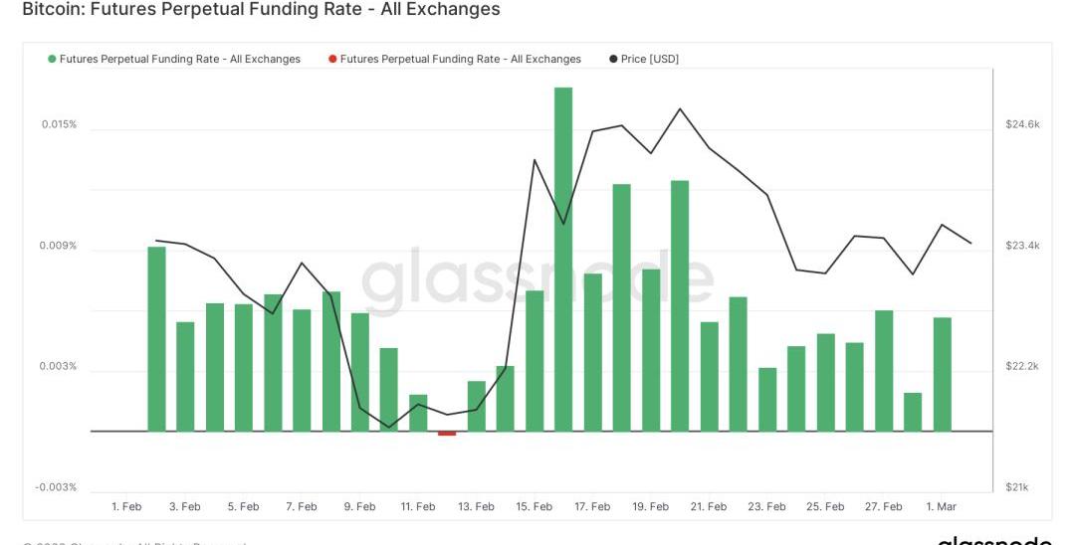Click the glassnode watermark in chart center
This screenshot has height=545, width=1075.
click(x=537, y=278)
